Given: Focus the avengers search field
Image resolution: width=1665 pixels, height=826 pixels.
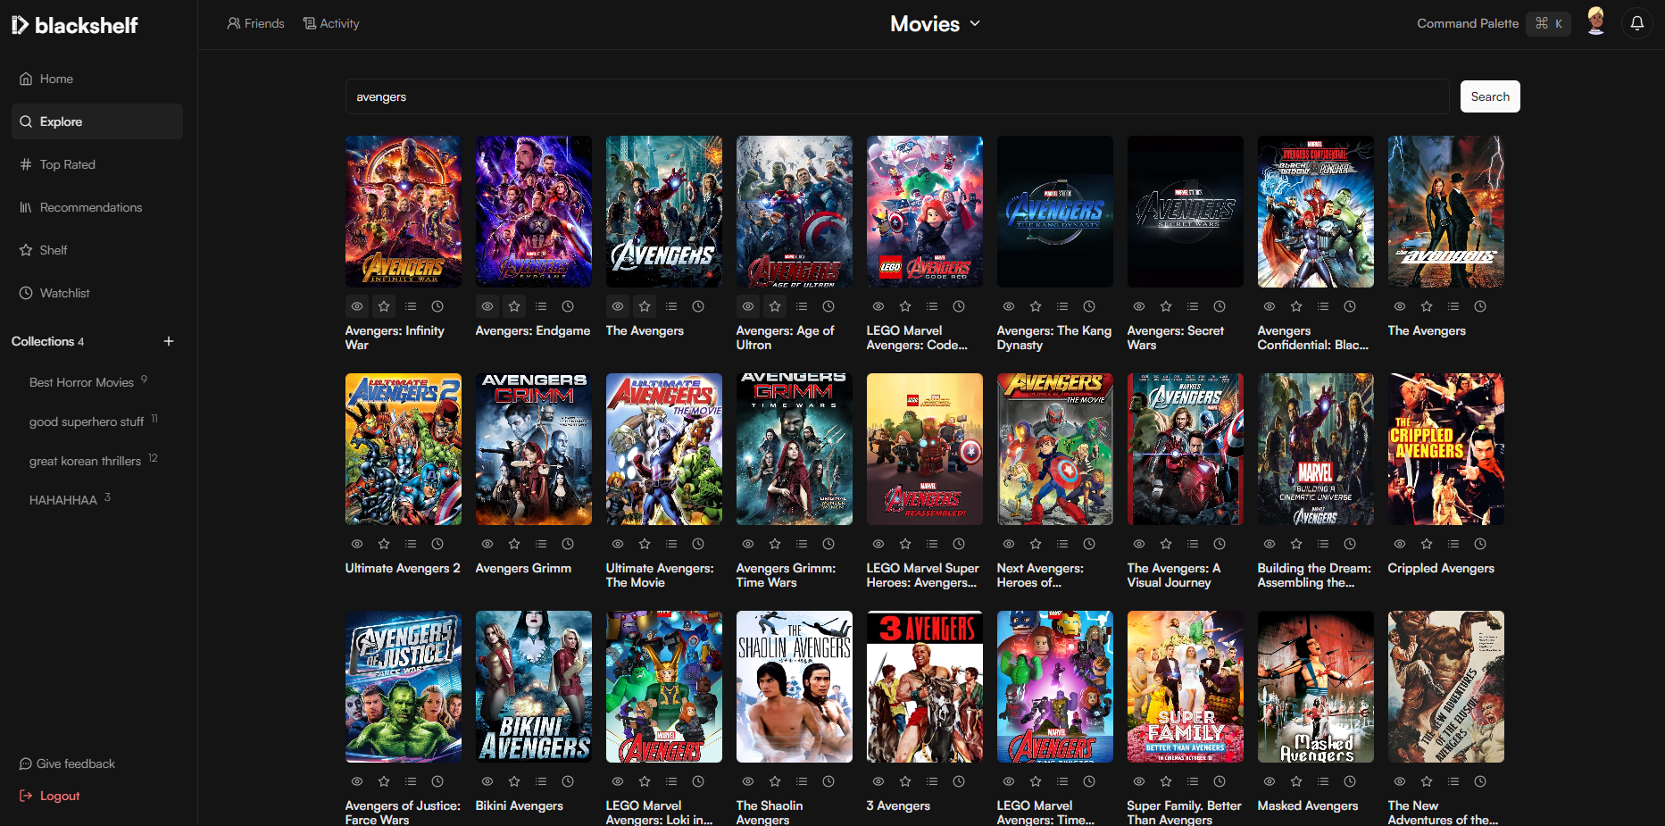Looking at the screenshot, I should click(x=897, y=96).
